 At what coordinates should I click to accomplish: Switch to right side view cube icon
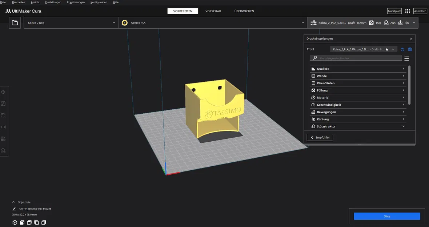44,222
